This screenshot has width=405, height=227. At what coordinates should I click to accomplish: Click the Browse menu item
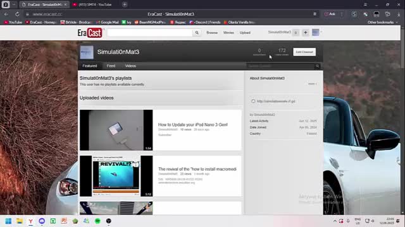point(212,33)
